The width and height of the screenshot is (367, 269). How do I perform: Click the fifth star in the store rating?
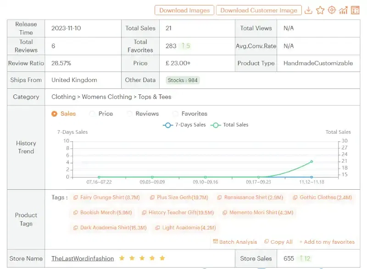coord(162,258)
